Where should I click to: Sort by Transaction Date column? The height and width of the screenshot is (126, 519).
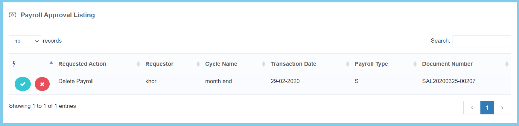pos(293,64)
